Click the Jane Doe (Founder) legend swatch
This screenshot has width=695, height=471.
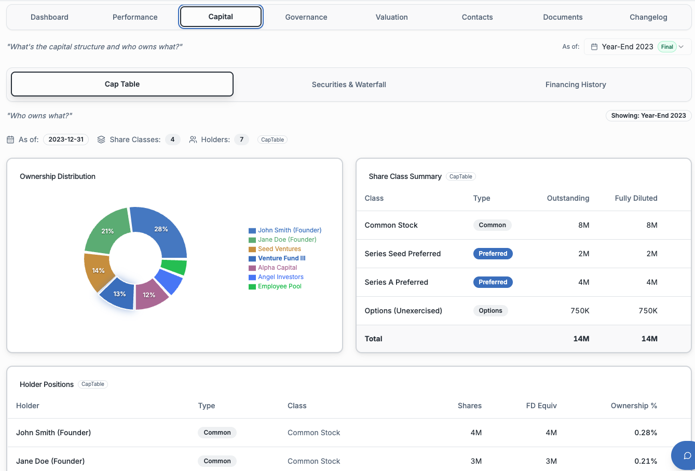click(252, 240)
